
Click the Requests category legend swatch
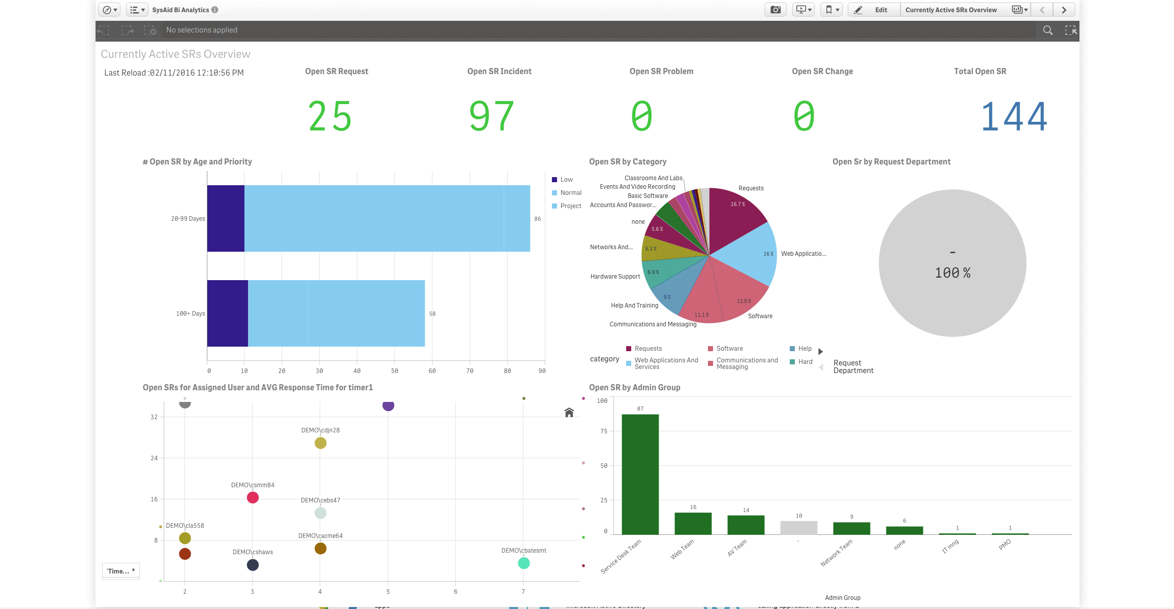629,349
